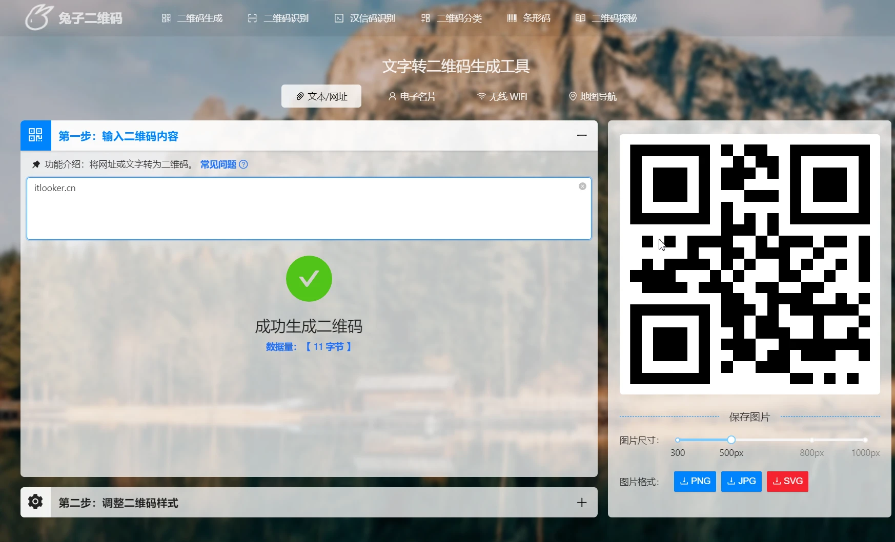Open the 二维码探秘 menu
Image resolution: width=895 pixels, height=542 pixels.
[x=606, y=18]
